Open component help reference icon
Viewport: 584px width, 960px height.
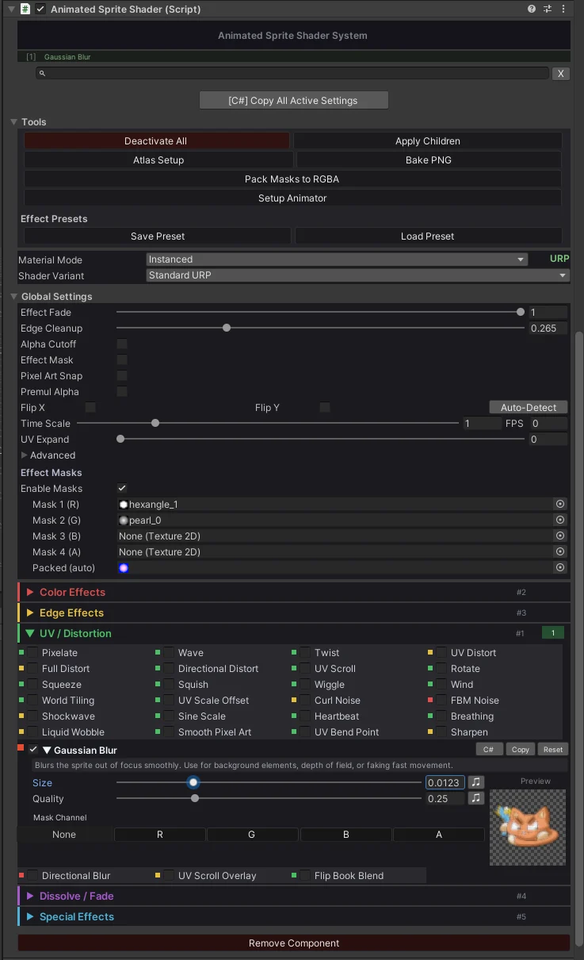tap(532, 9)
